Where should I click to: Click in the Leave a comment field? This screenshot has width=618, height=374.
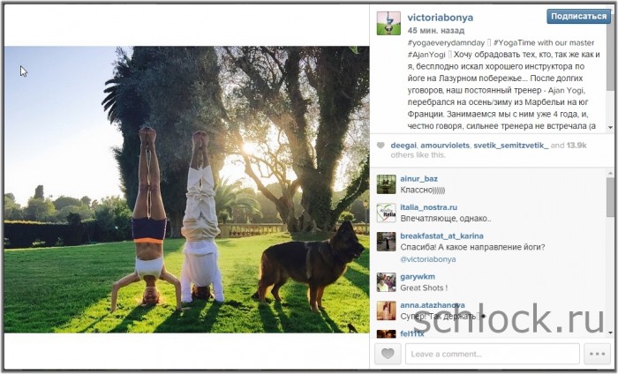pyautogui.click(x=493, y=354)
